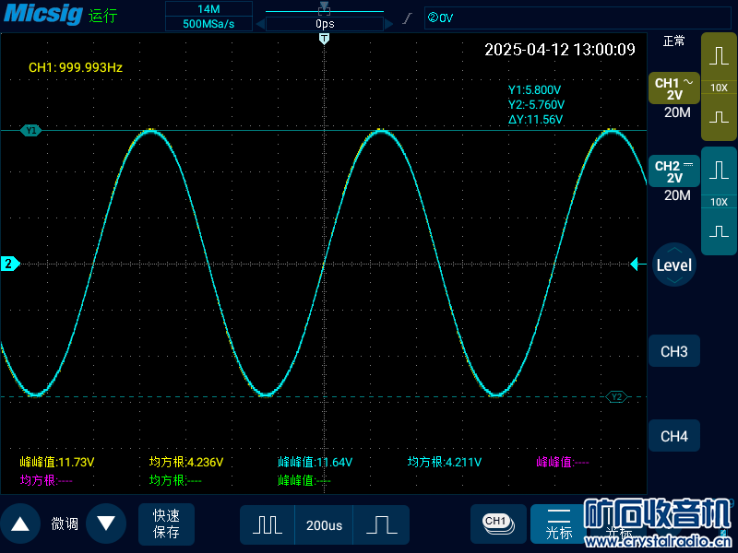Open CH2 20M bandwidth limit setting
Image resolution: width=738 pixels, height=553 pixels.
(x=677, y=195)
